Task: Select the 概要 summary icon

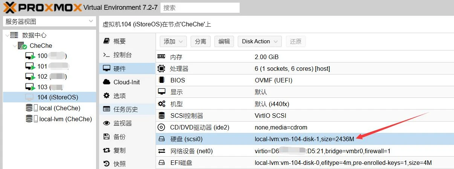Action: [x=107, y=41]
